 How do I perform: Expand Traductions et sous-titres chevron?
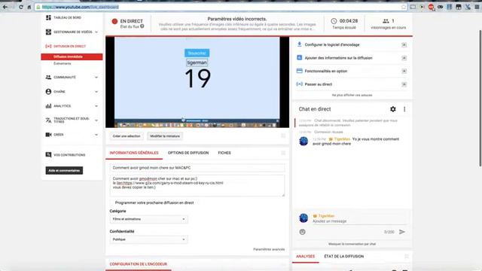point(96,120)
